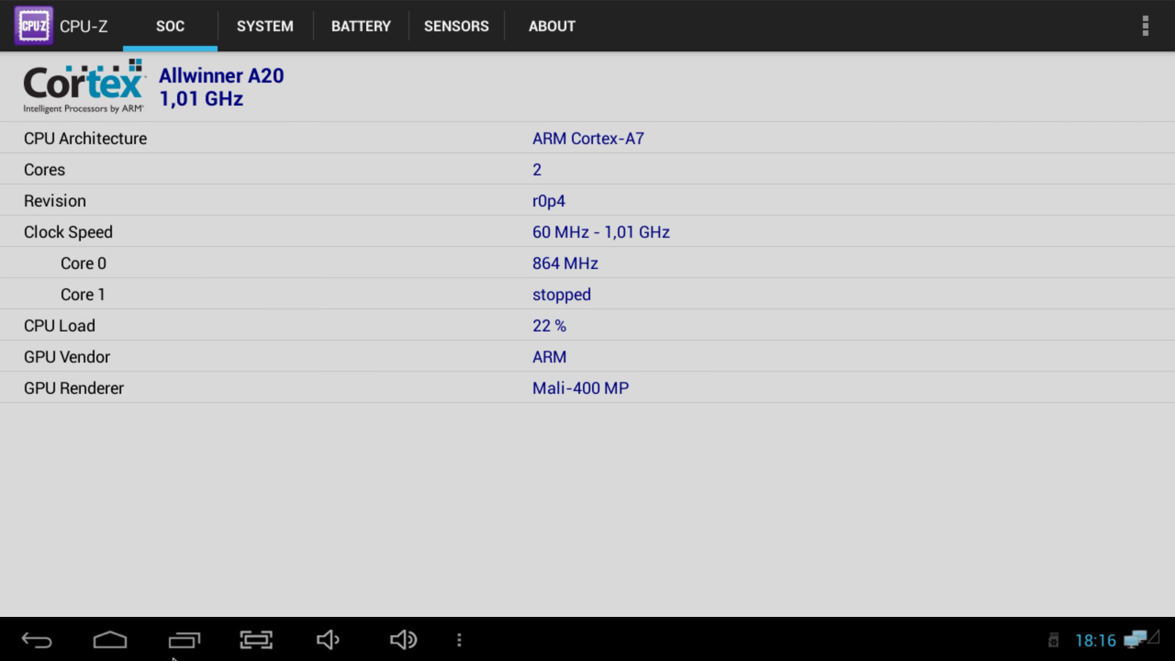Open the recent apps switcher
The width and height of the screenshot is (1175, 661).
[184, 640]
